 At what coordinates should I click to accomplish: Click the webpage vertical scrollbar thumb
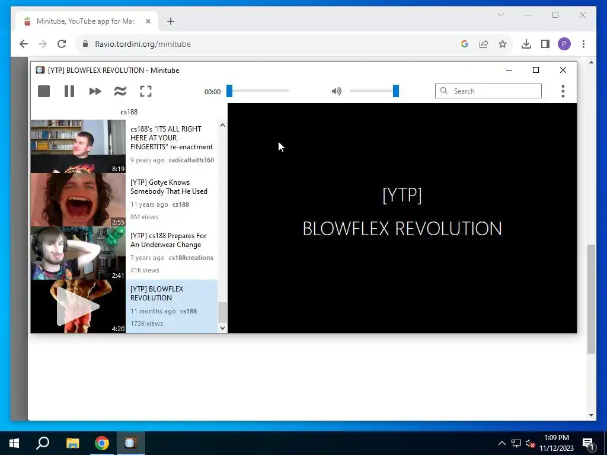tap(591, 299)
